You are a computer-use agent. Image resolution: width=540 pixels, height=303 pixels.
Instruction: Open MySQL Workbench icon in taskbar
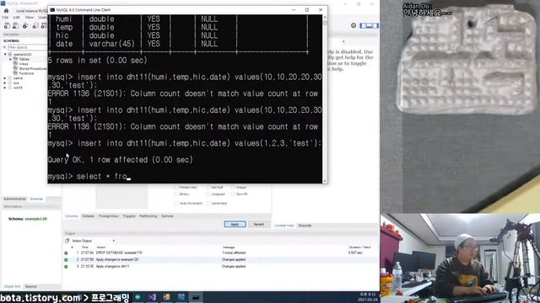181,297
